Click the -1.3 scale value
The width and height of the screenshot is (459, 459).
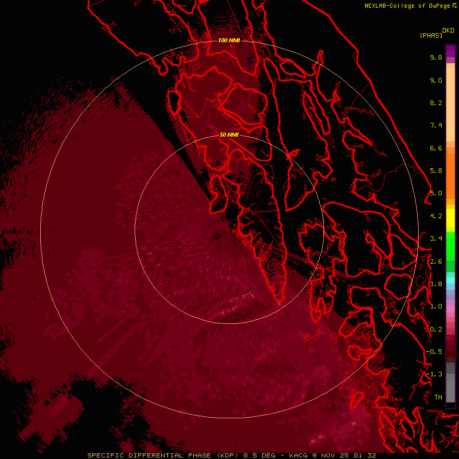pyautogui.click(x=434, y=374)
